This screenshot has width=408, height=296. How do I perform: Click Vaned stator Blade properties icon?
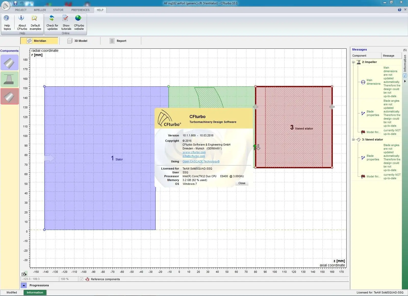[x=363, y=158]
